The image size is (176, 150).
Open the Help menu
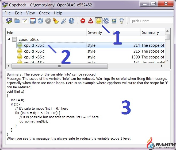[58, 13]
